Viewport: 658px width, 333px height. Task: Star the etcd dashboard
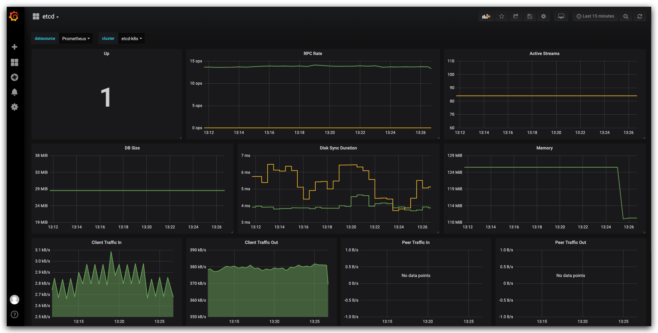coord(502,16)
